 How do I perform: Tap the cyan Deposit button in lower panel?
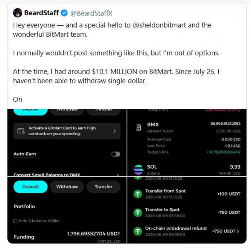click(x=31, y=187)
